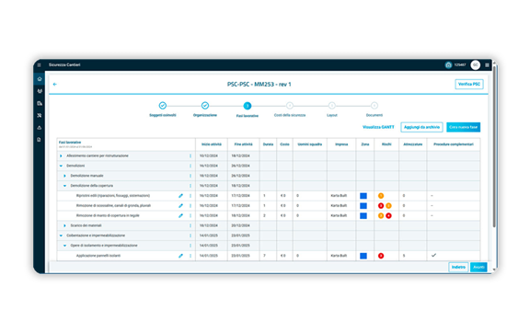This screenshot has height=333, width=530.
Task: Click the Verifica PSC button
Action: point(469,85)
